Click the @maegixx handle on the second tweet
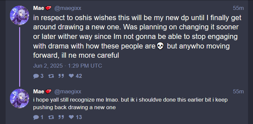The image size is (253, 124). coord(68,91)
